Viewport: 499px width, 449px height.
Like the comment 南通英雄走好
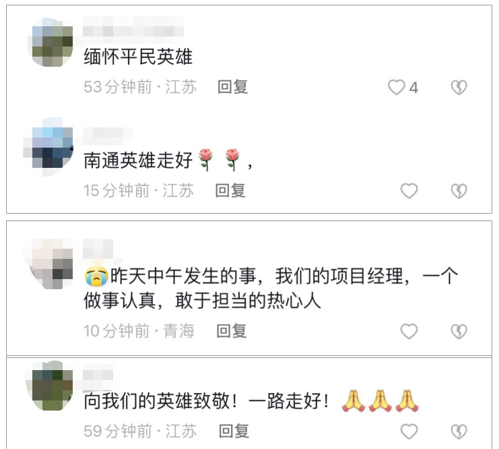pos(409,191)
